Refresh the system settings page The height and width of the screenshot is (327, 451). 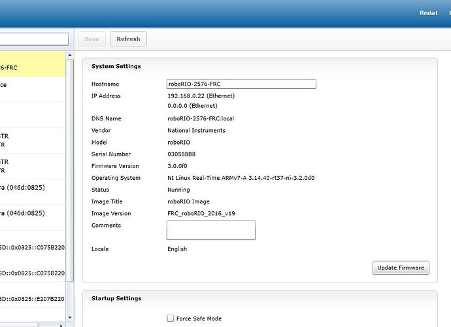coord(128,39)
